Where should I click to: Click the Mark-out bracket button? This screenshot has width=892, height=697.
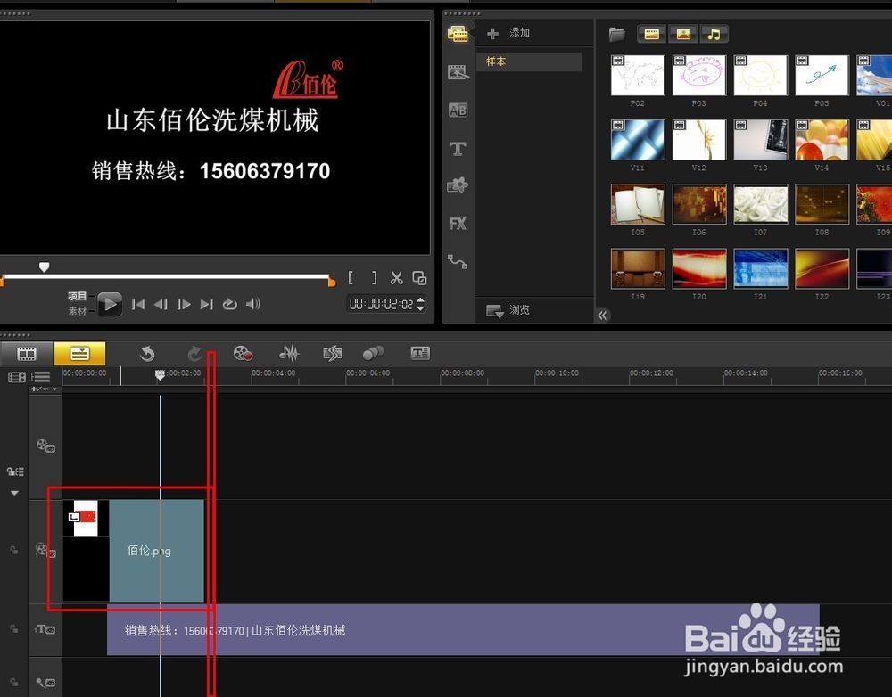pyautogui.click(x=374, y=278)
